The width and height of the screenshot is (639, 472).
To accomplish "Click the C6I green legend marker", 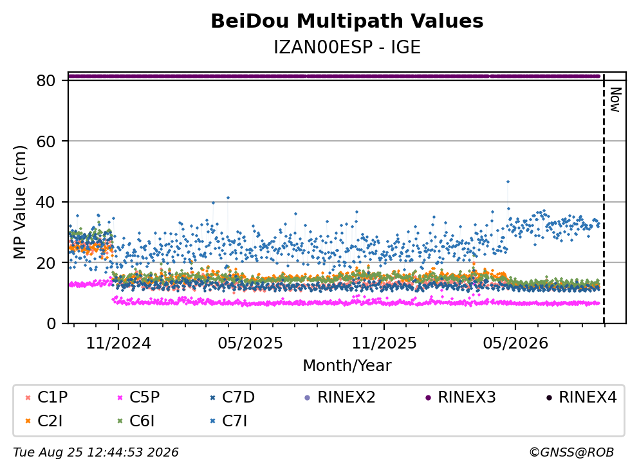I will click(x=120, y=421).
